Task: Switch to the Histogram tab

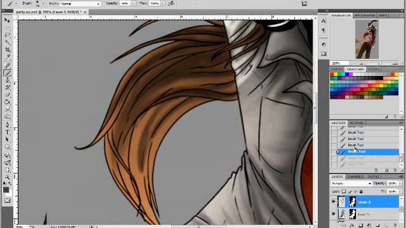Action: coord(364,15)
